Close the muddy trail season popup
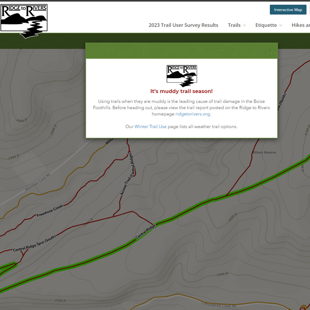 [270, 51]
